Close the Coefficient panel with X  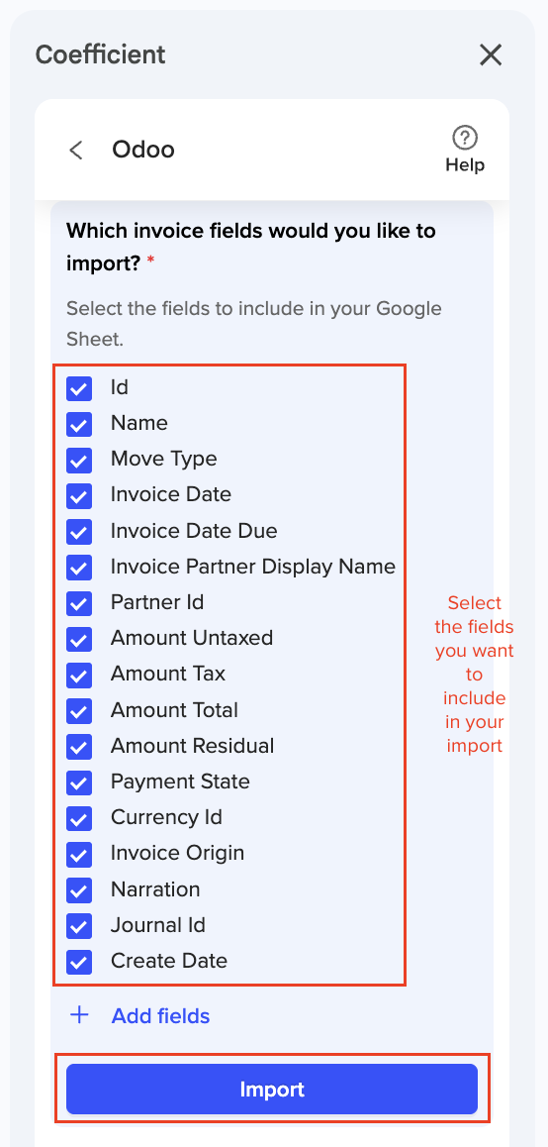click(x=491, y=54)
